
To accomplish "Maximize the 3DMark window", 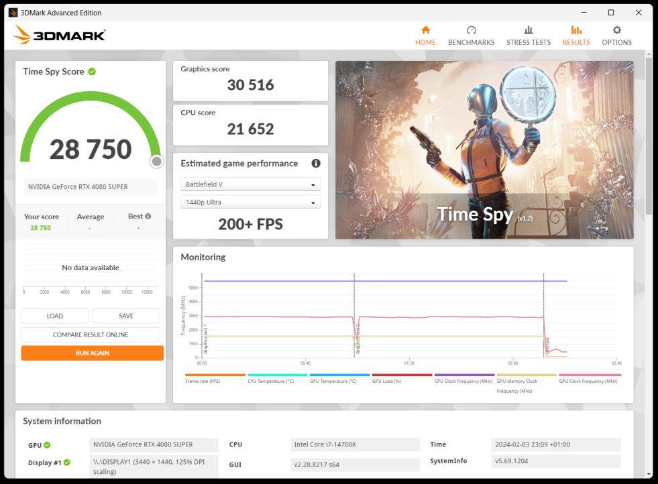I will pos(611,13).
